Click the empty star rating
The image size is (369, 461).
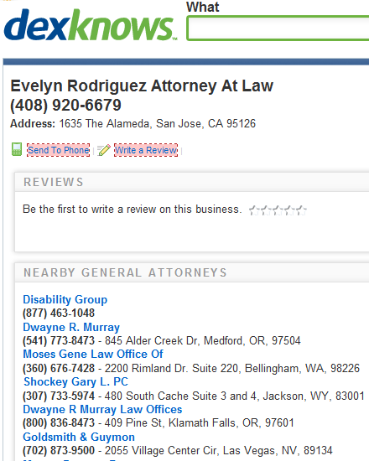point(278,210)
